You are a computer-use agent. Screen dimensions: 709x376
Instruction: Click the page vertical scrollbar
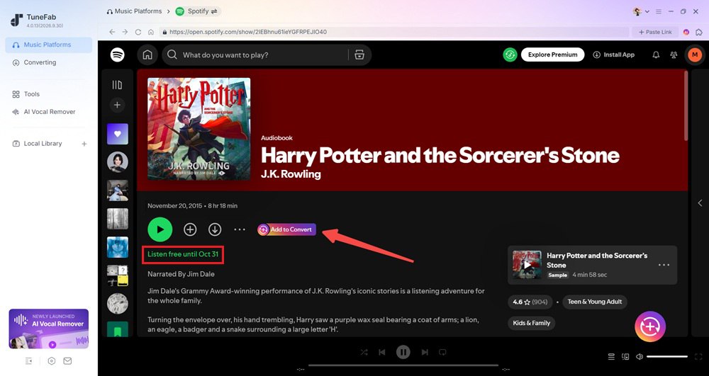coord(686,106)
